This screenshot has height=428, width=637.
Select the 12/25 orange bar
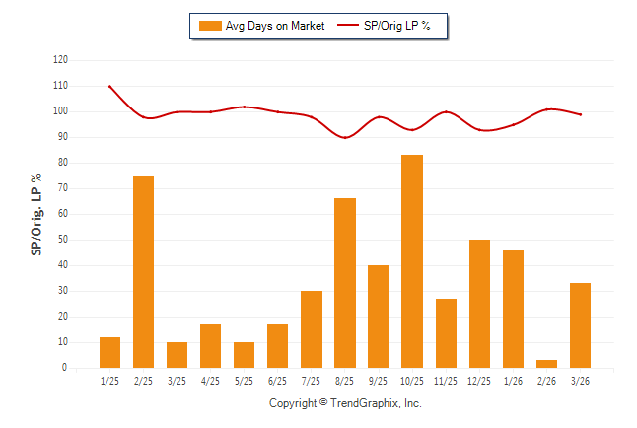[x=478, y=304]
